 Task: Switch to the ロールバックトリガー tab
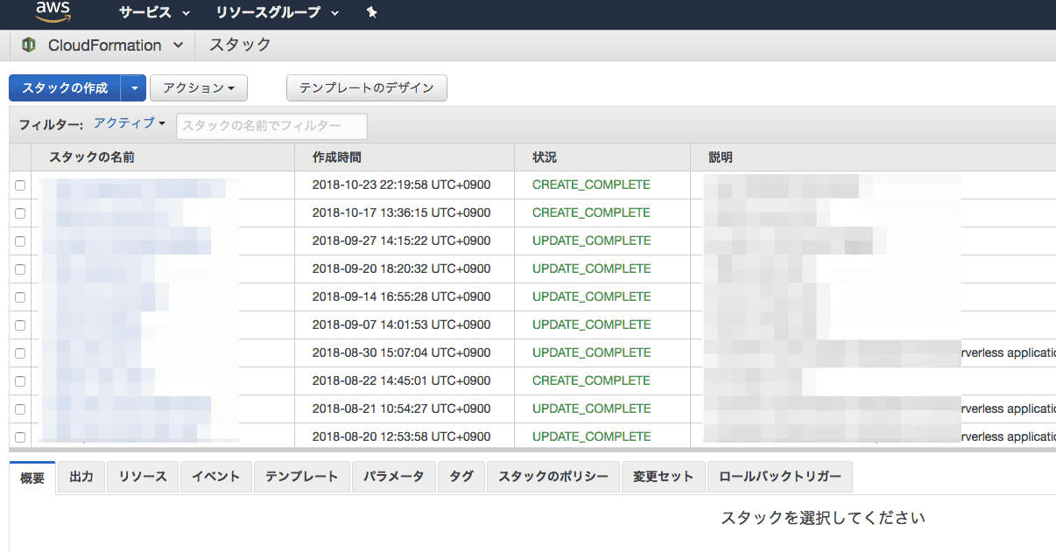[780, 477]
